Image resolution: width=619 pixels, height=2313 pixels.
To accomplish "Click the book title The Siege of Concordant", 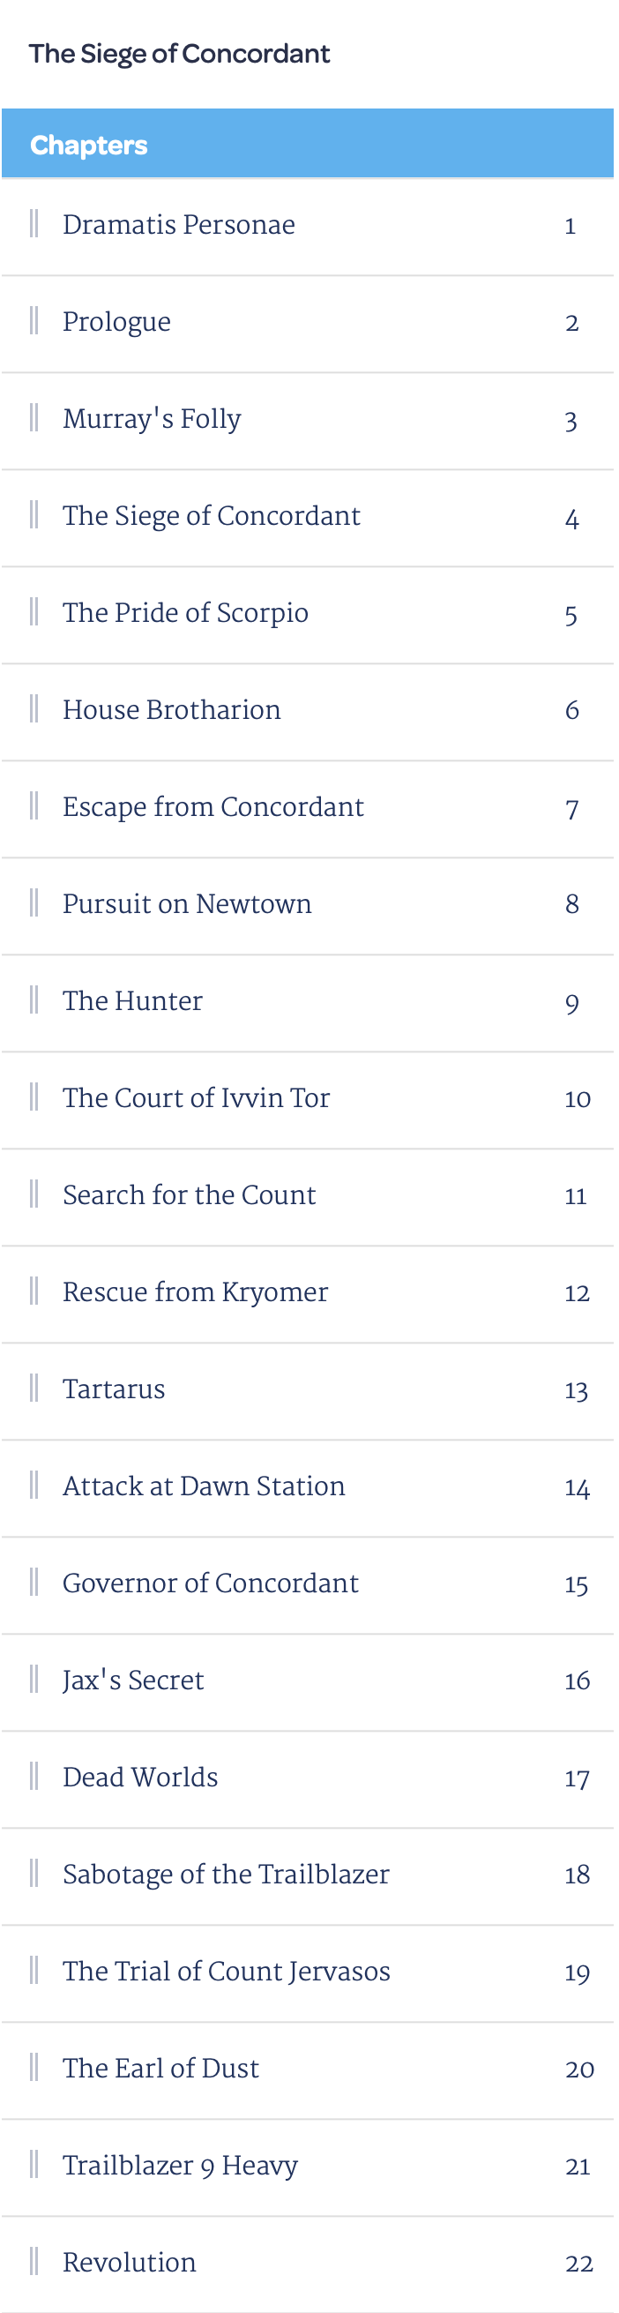I will [x=179, y=54].
